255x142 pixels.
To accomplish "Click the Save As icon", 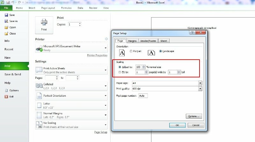I will pos(6,21).
